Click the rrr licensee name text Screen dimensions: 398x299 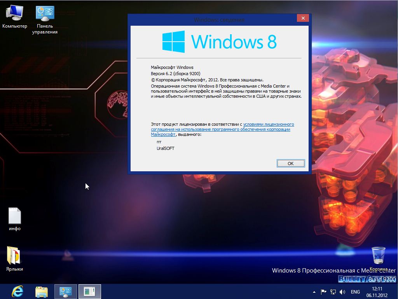159,142
